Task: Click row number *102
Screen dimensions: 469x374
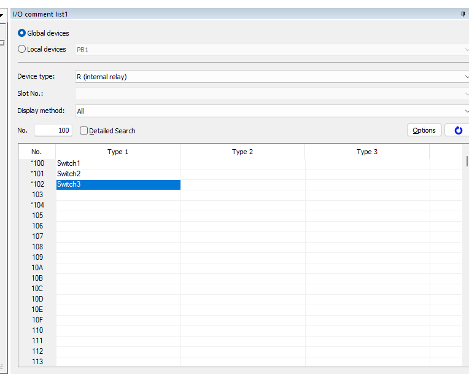Action: pos(37,184)
